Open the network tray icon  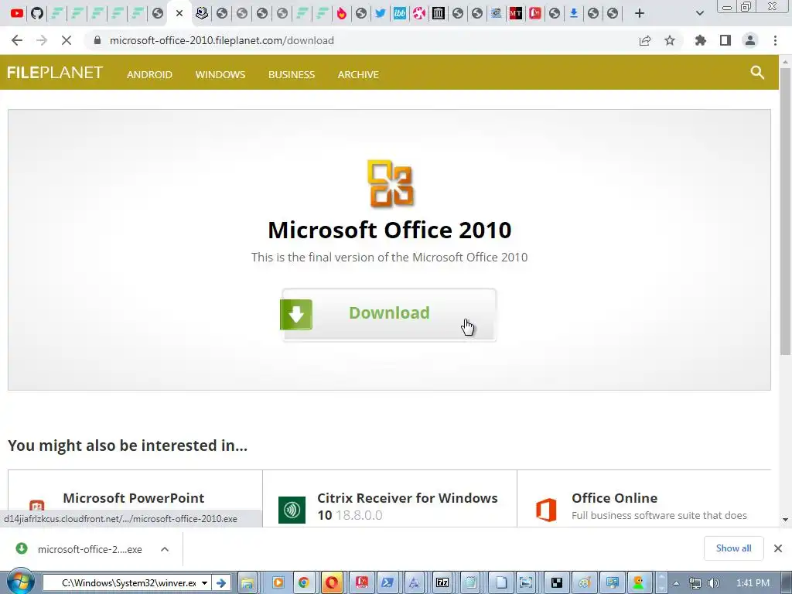click(695, 583)
